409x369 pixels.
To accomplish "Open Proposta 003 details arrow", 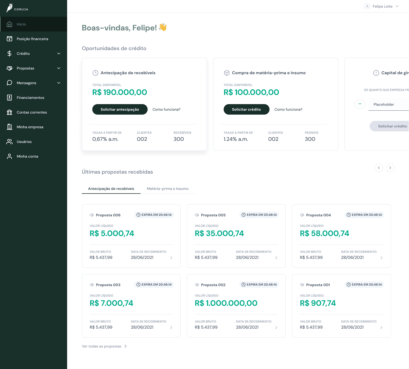I will [171, 328].
